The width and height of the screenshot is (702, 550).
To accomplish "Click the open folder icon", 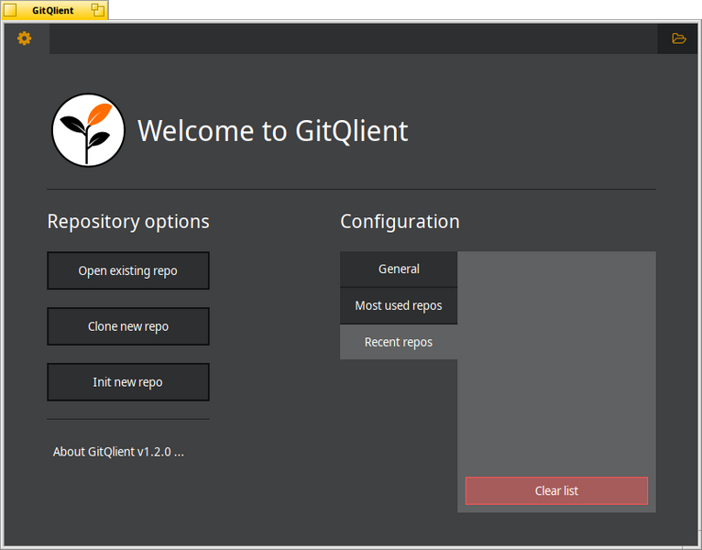I will point(679,38).
